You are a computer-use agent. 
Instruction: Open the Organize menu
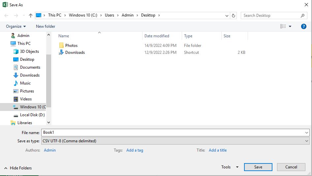click(x=16, y=26)
